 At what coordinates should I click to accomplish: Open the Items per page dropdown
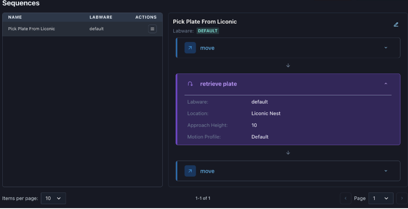click(53, 198)
